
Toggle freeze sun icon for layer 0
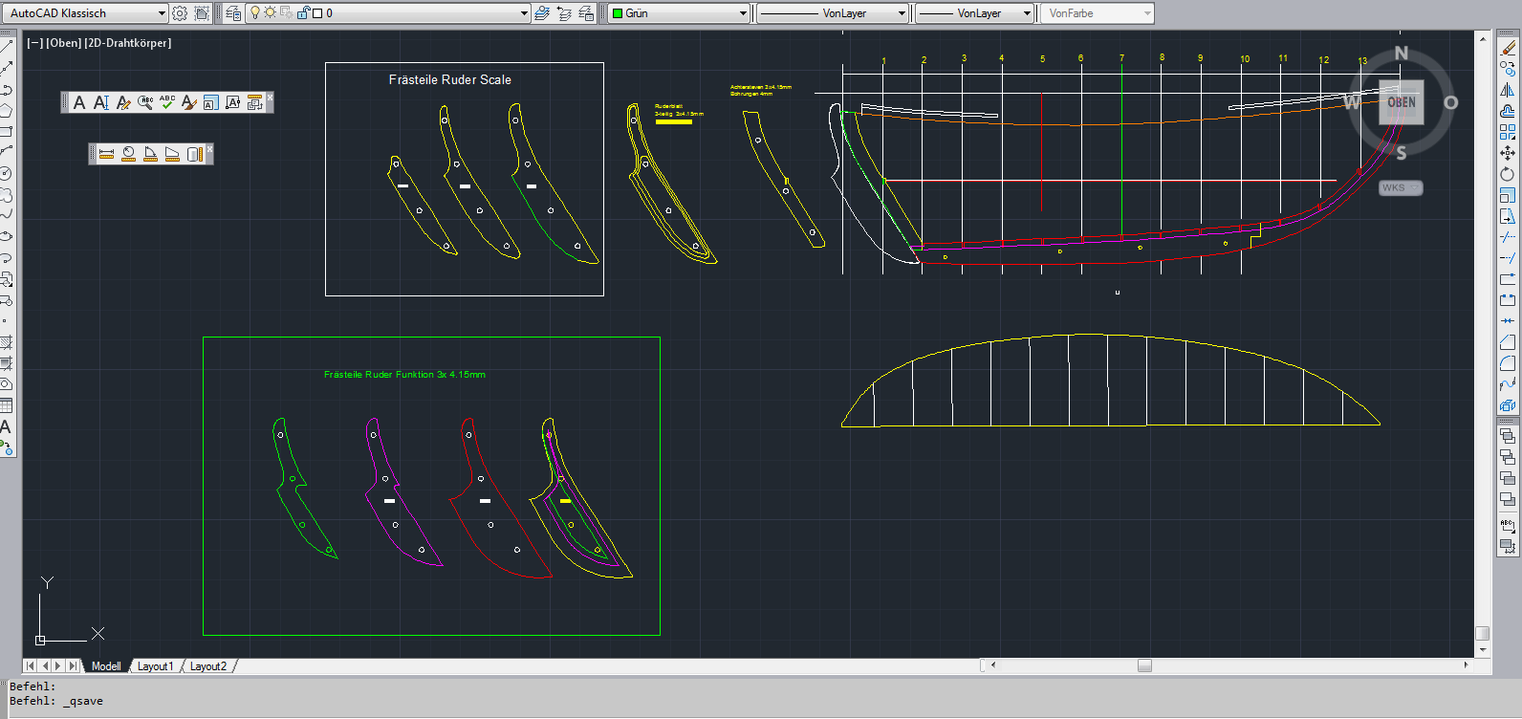[271, 13]
